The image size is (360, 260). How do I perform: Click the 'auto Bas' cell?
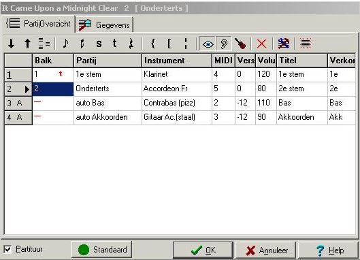(108, 103)
